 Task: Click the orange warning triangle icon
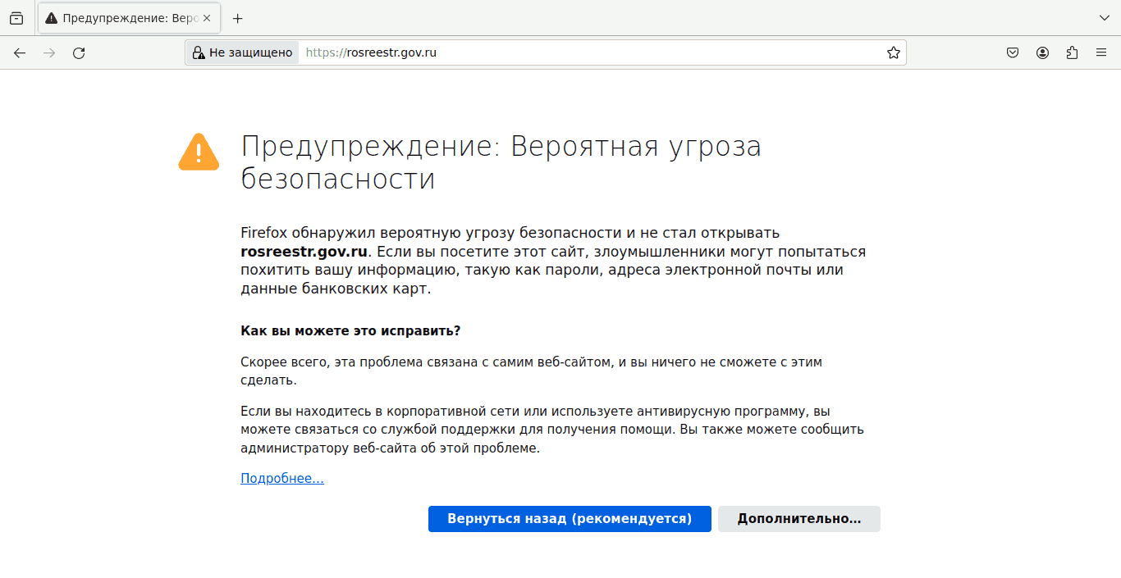[199, 152]
